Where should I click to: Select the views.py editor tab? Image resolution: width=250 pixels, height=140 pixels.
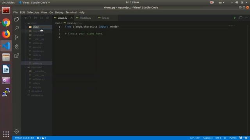coord(62,18)
